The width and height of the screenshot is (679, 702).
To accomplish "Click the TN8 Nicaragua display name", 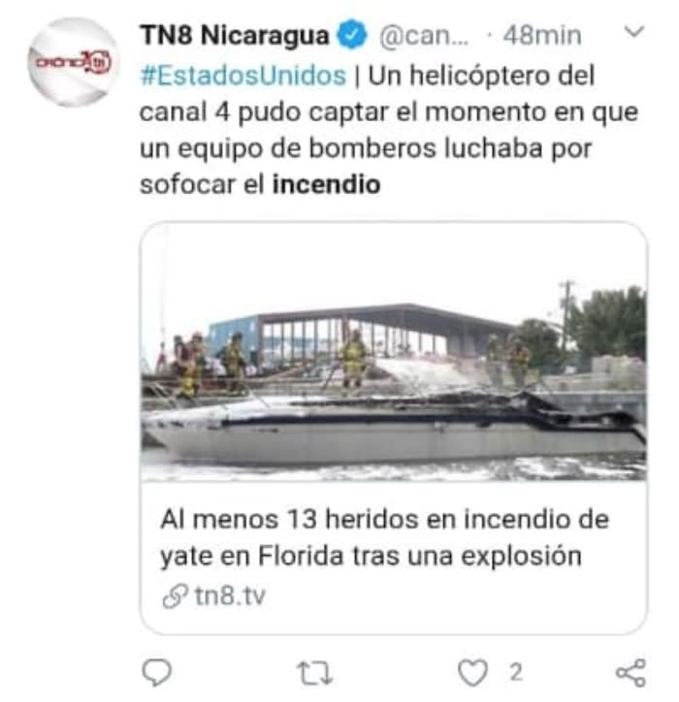I will click(234, 35).
